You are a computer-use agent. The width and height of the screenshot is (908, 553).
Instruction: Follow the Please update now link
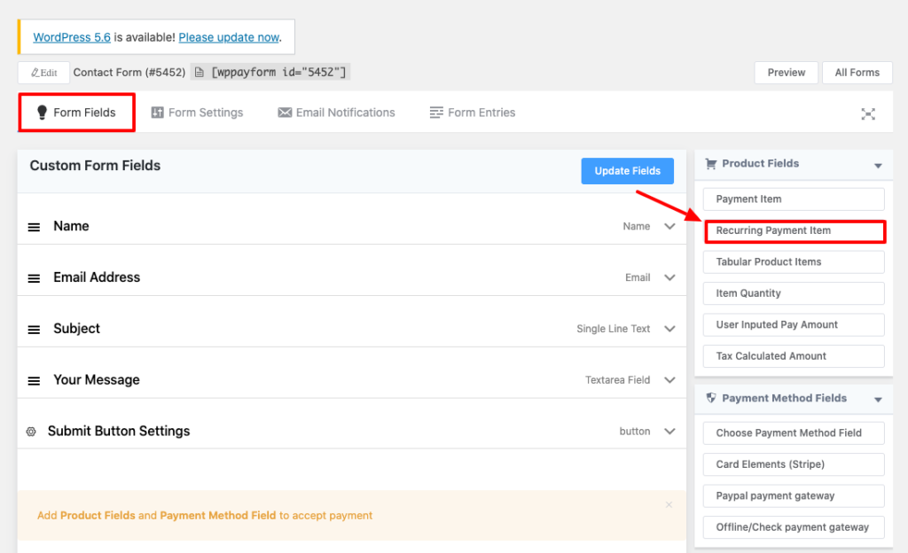[x=229, y=37]
